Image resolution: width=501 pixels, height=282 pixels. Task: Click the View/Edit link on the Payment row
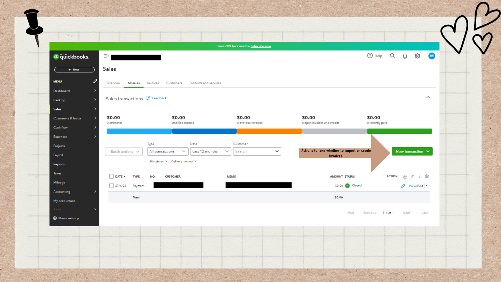416,186
